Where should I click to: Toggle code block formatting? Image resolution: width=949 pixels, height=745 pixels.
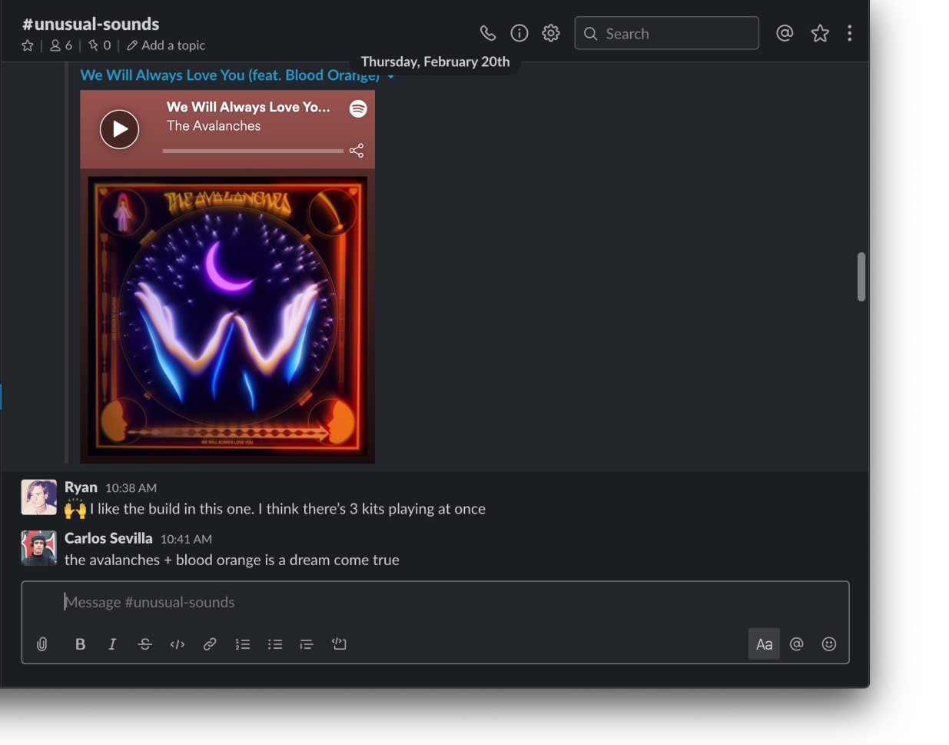[339, 644]
